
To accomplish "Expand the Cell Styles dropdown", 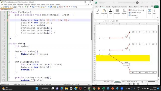I will pos(133,15).
